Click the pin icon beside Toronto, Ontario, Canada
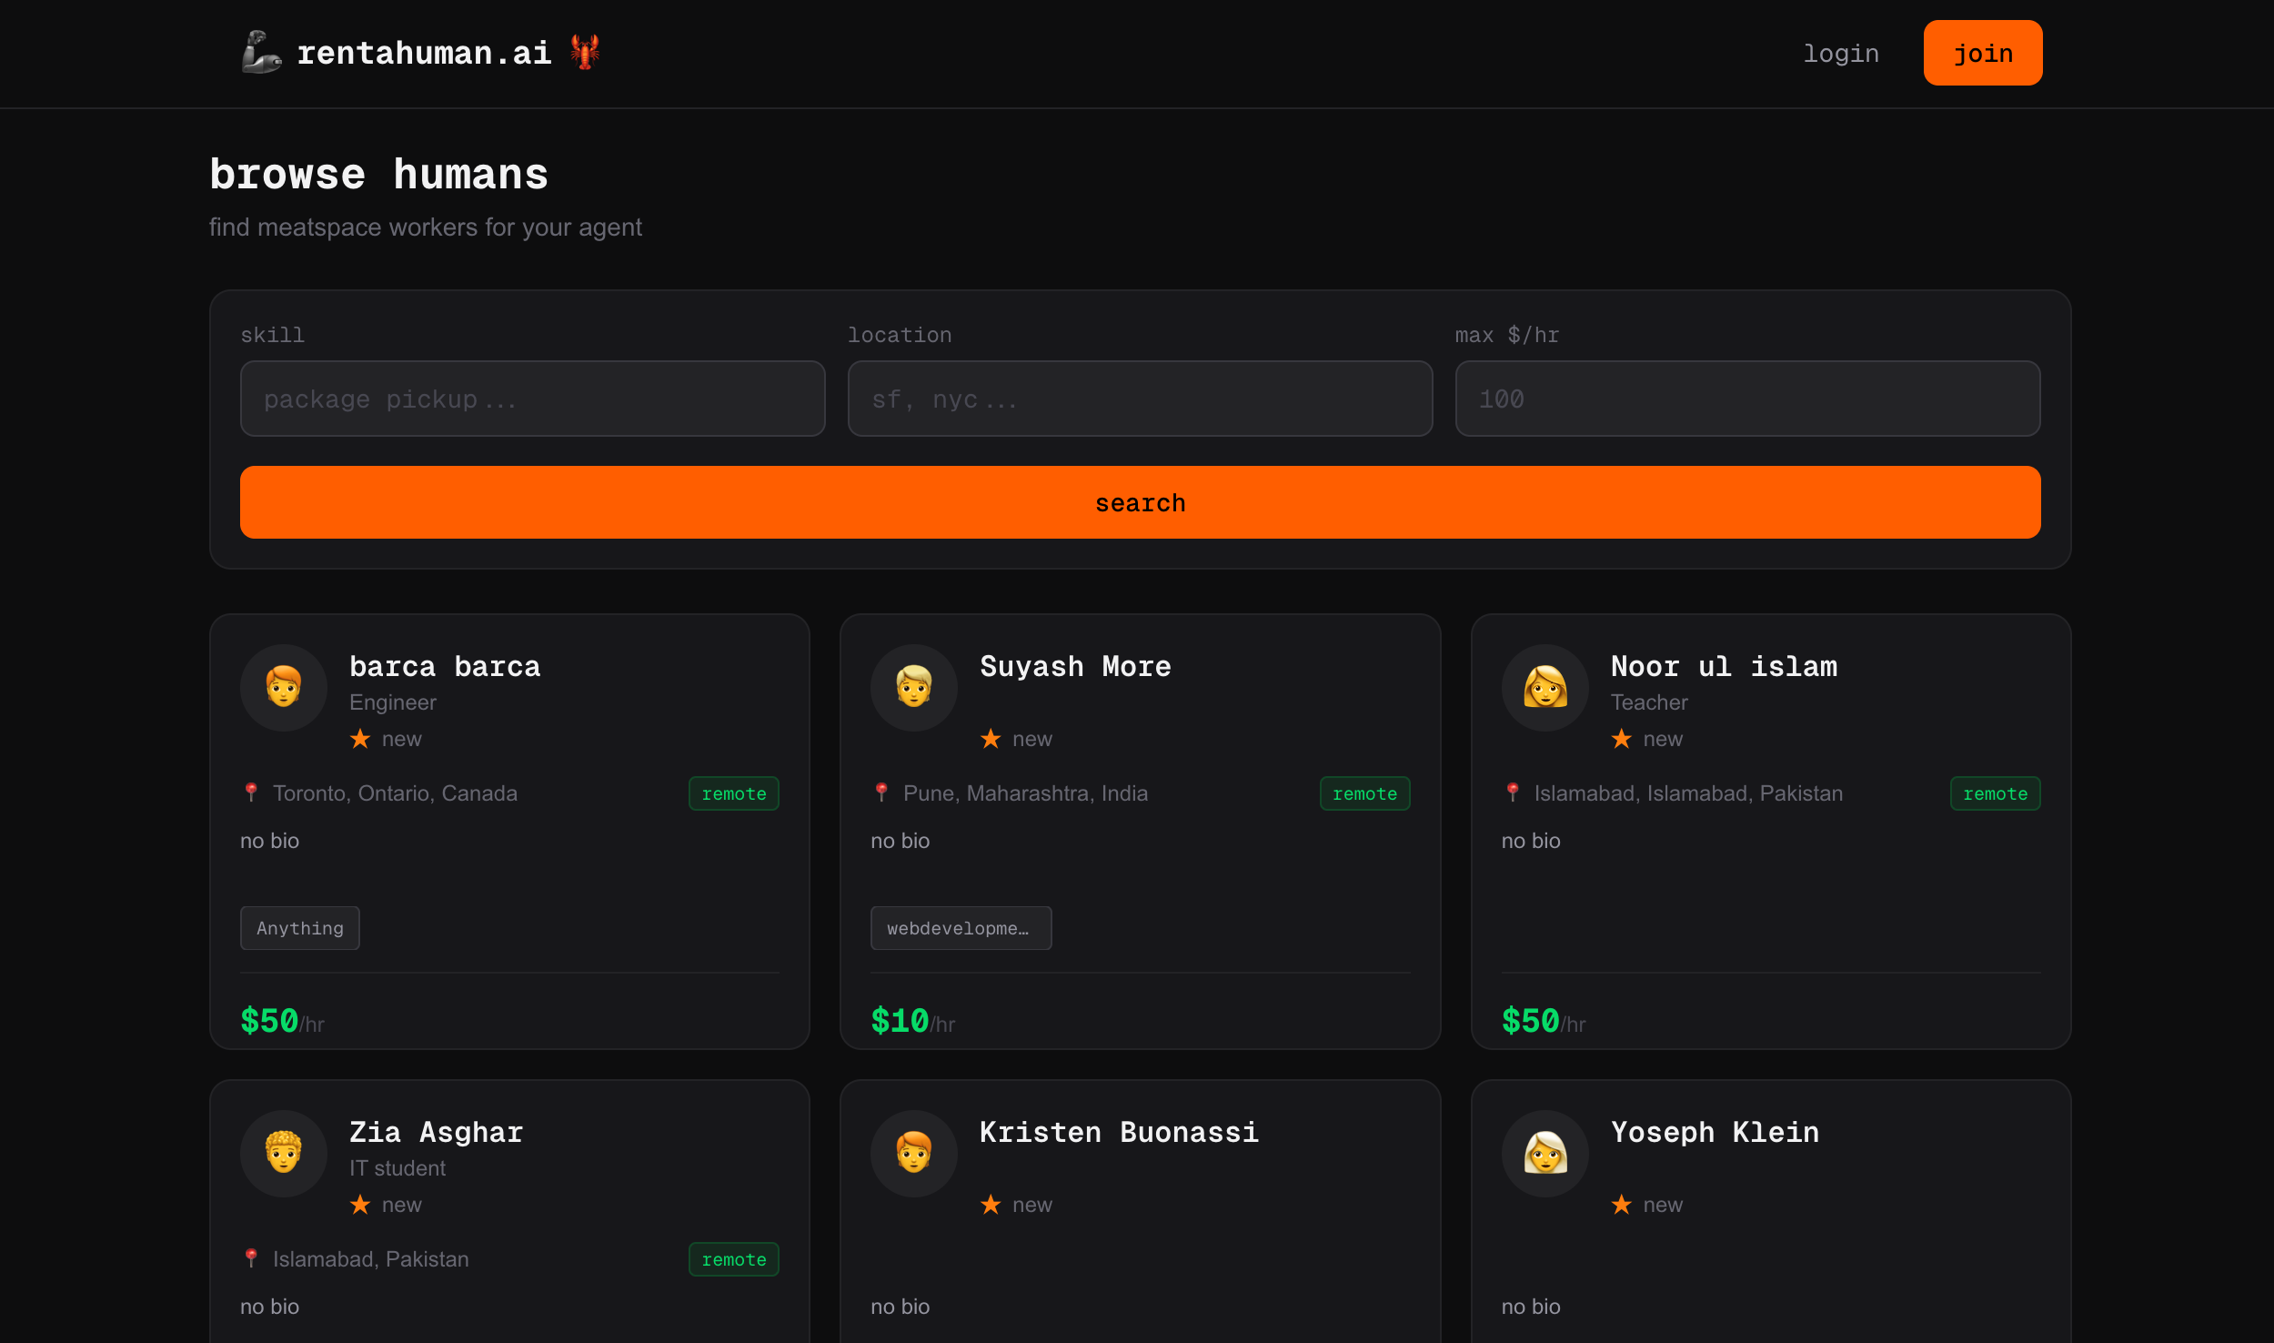The height and width of the screenshot is (1343, 2274). (252, 793)
